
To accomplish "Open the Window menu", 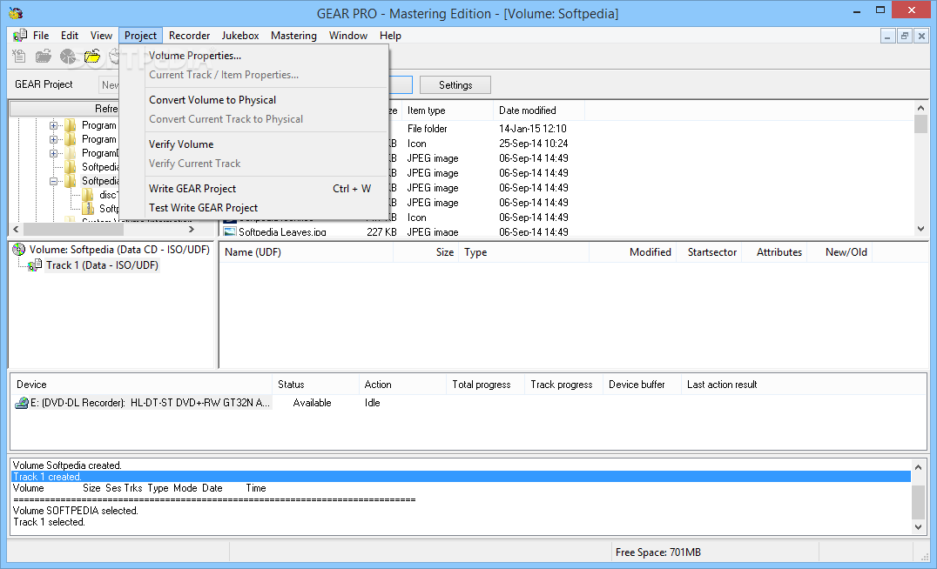I will 347,36.
